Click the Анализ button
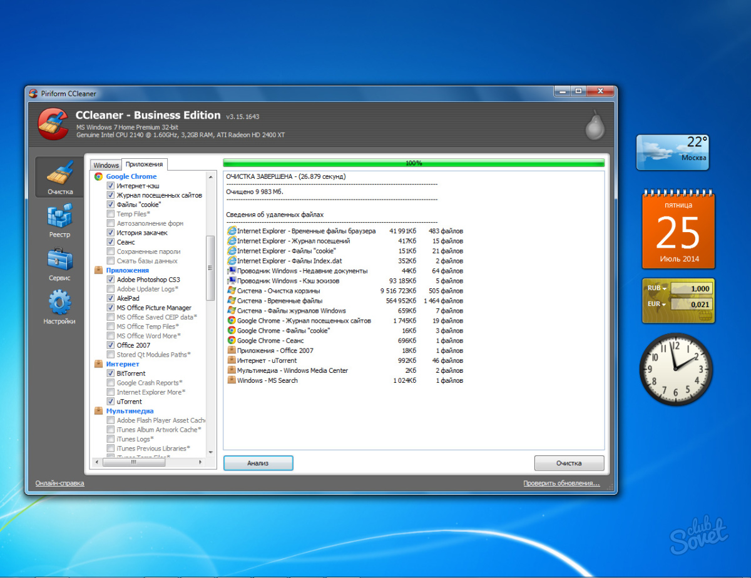The image size is (751, 578). point(258,463)
